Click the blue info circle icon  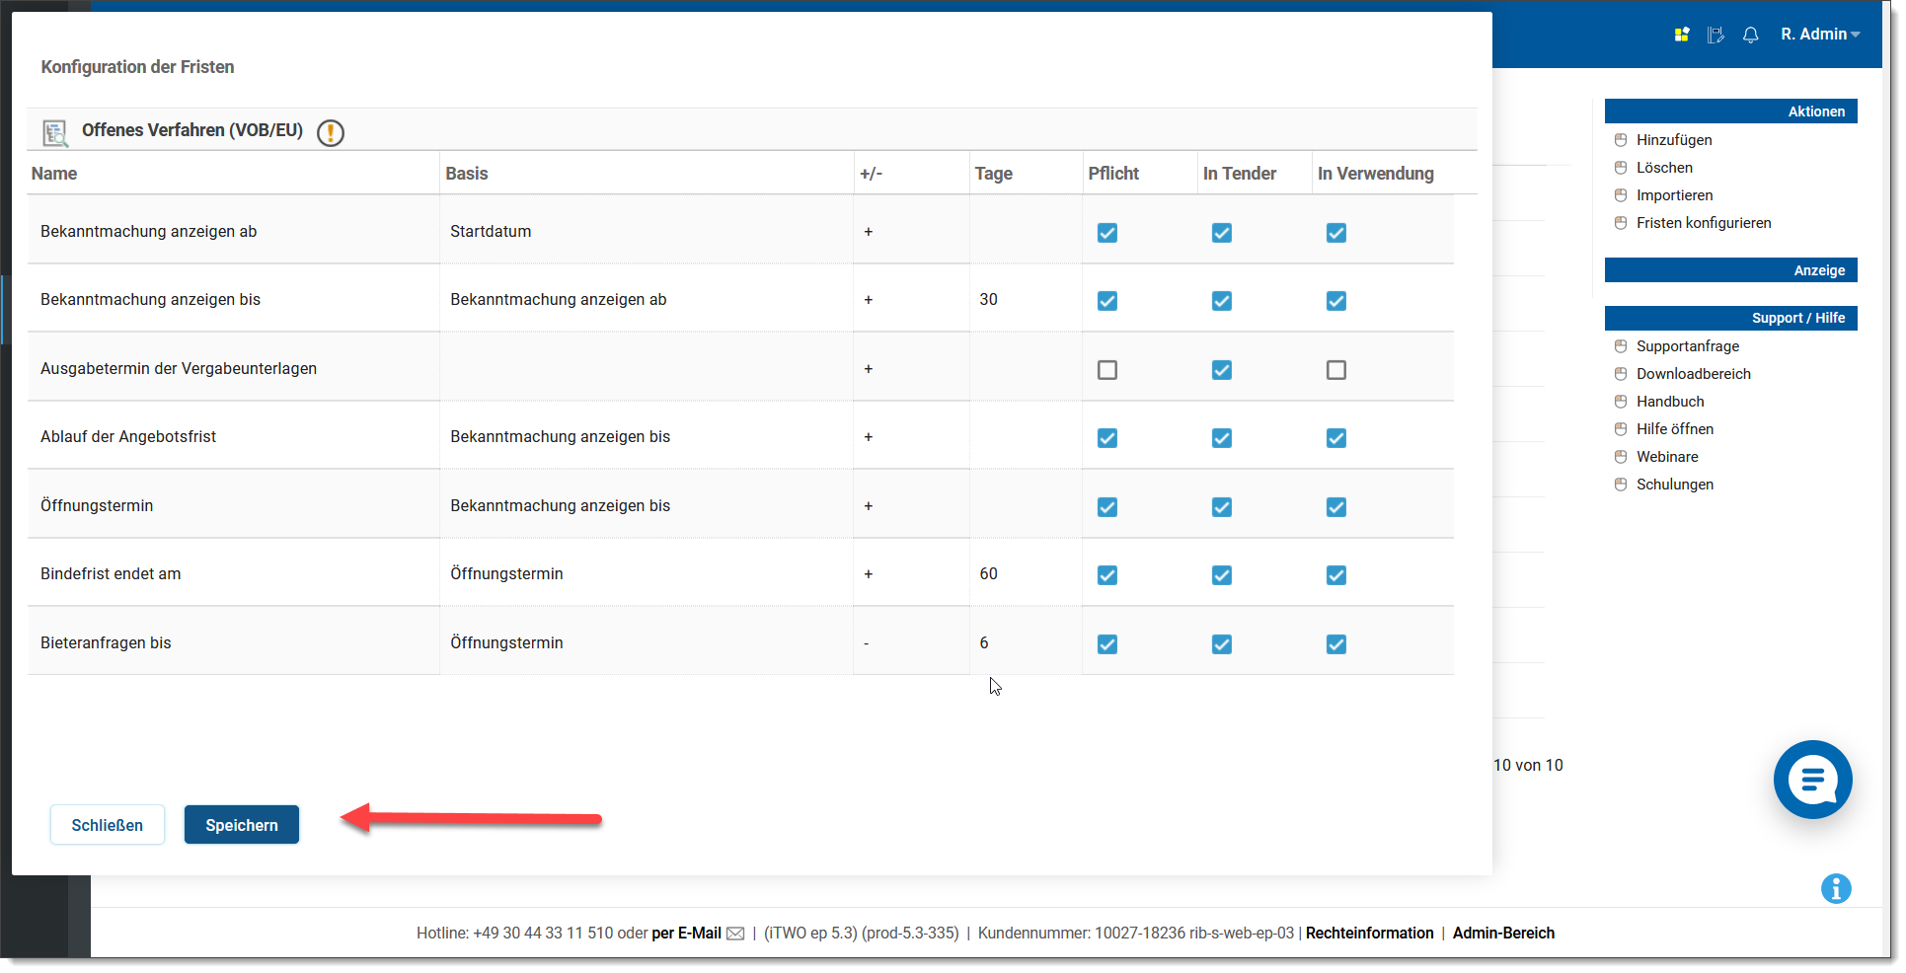coord(1836,888)
